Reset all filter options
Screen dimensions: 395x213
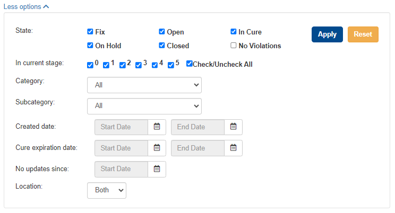363,34
